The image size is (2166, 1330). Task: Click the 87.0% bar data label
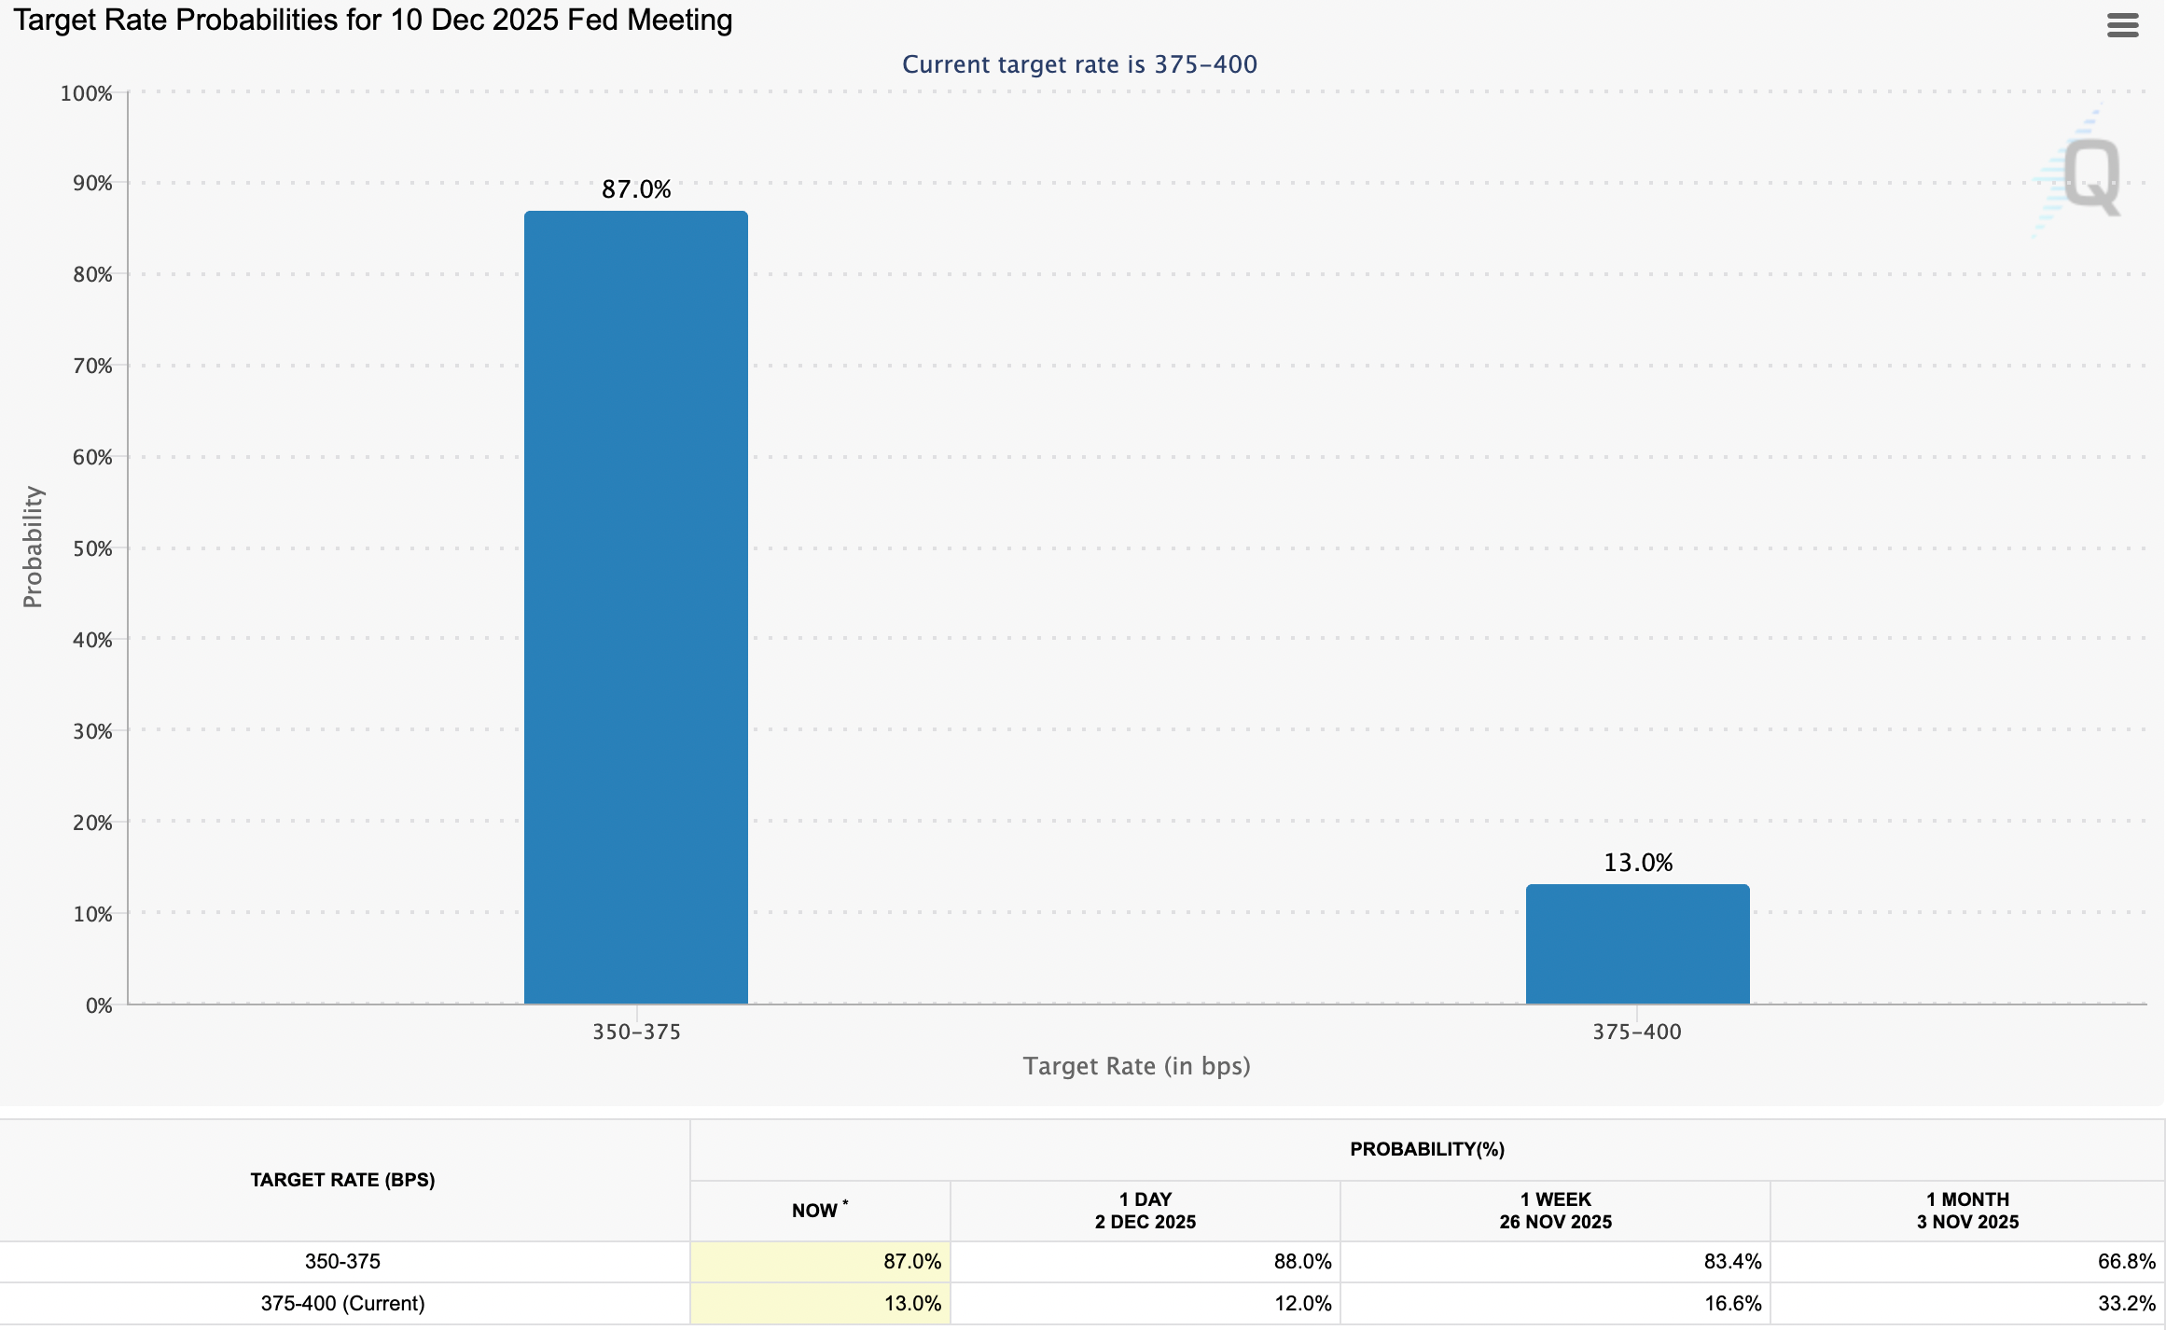click(x=636, y=189)
